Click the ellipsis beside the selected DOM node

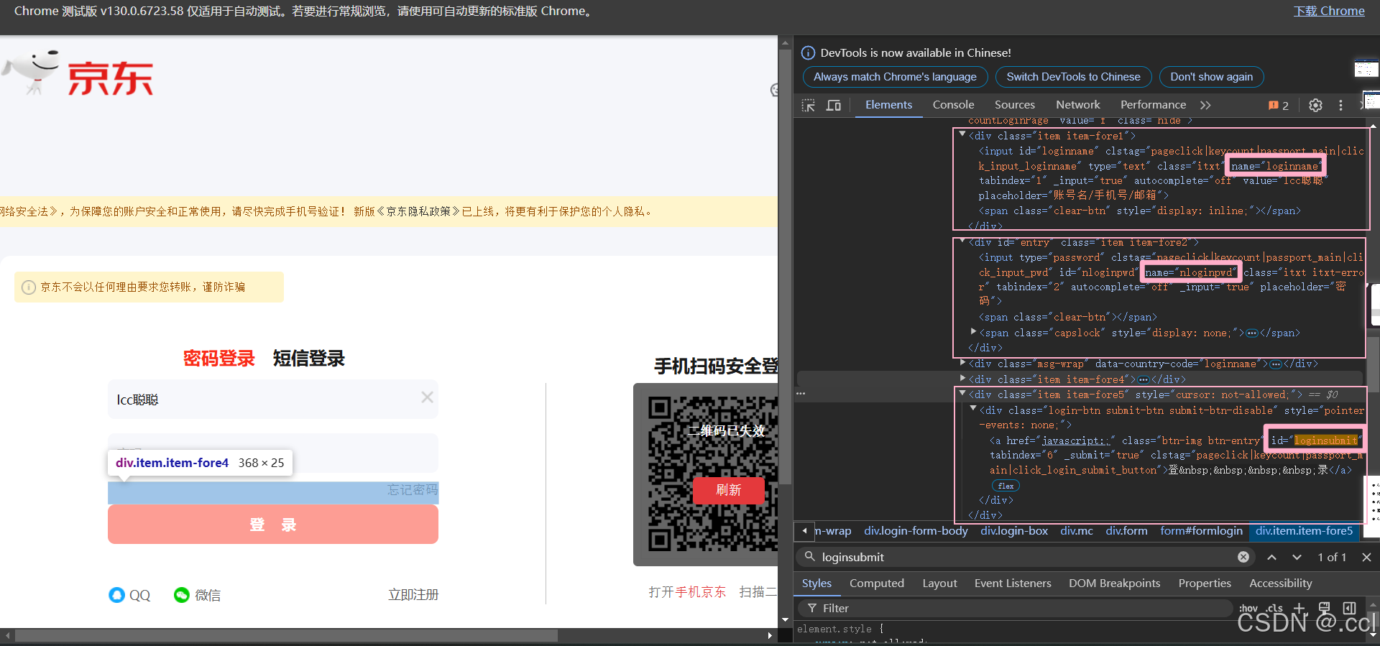(801, 394)
